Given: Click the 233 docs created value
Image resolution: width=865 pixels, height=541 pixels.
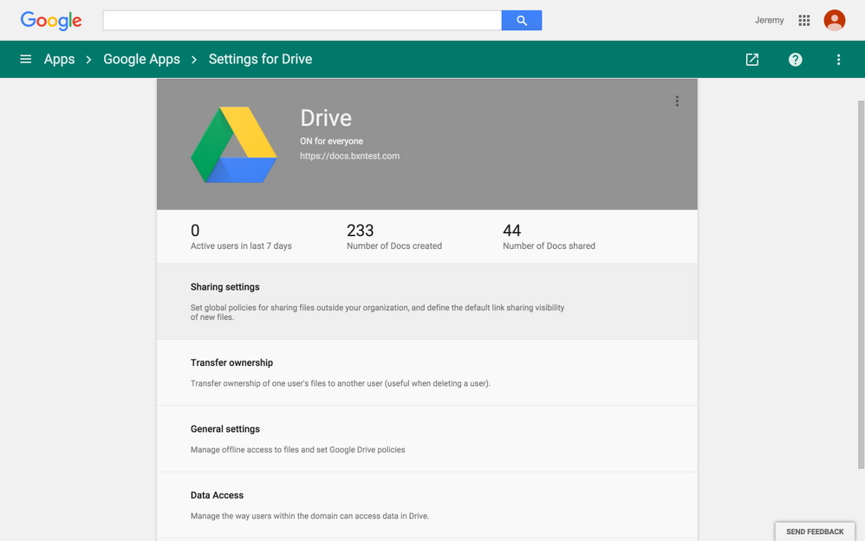Looking at the screenshot, I should (361, 231).
